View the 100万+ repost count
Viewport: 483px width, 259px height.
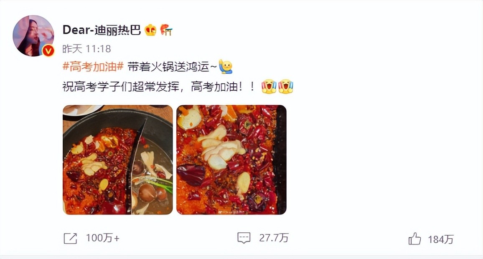pos(103,238)
